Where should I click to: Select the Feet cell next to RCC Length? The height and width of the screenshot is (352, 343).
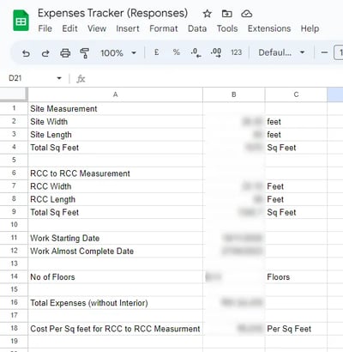(x=296, y=199)
